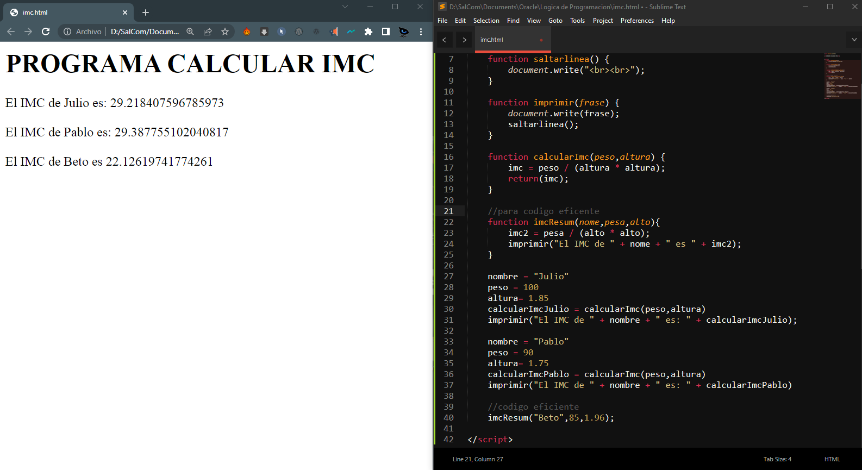This screenshot has width=862, height=470.
Task: Click the Chrome forward arrow button
Action: (28, 32)
